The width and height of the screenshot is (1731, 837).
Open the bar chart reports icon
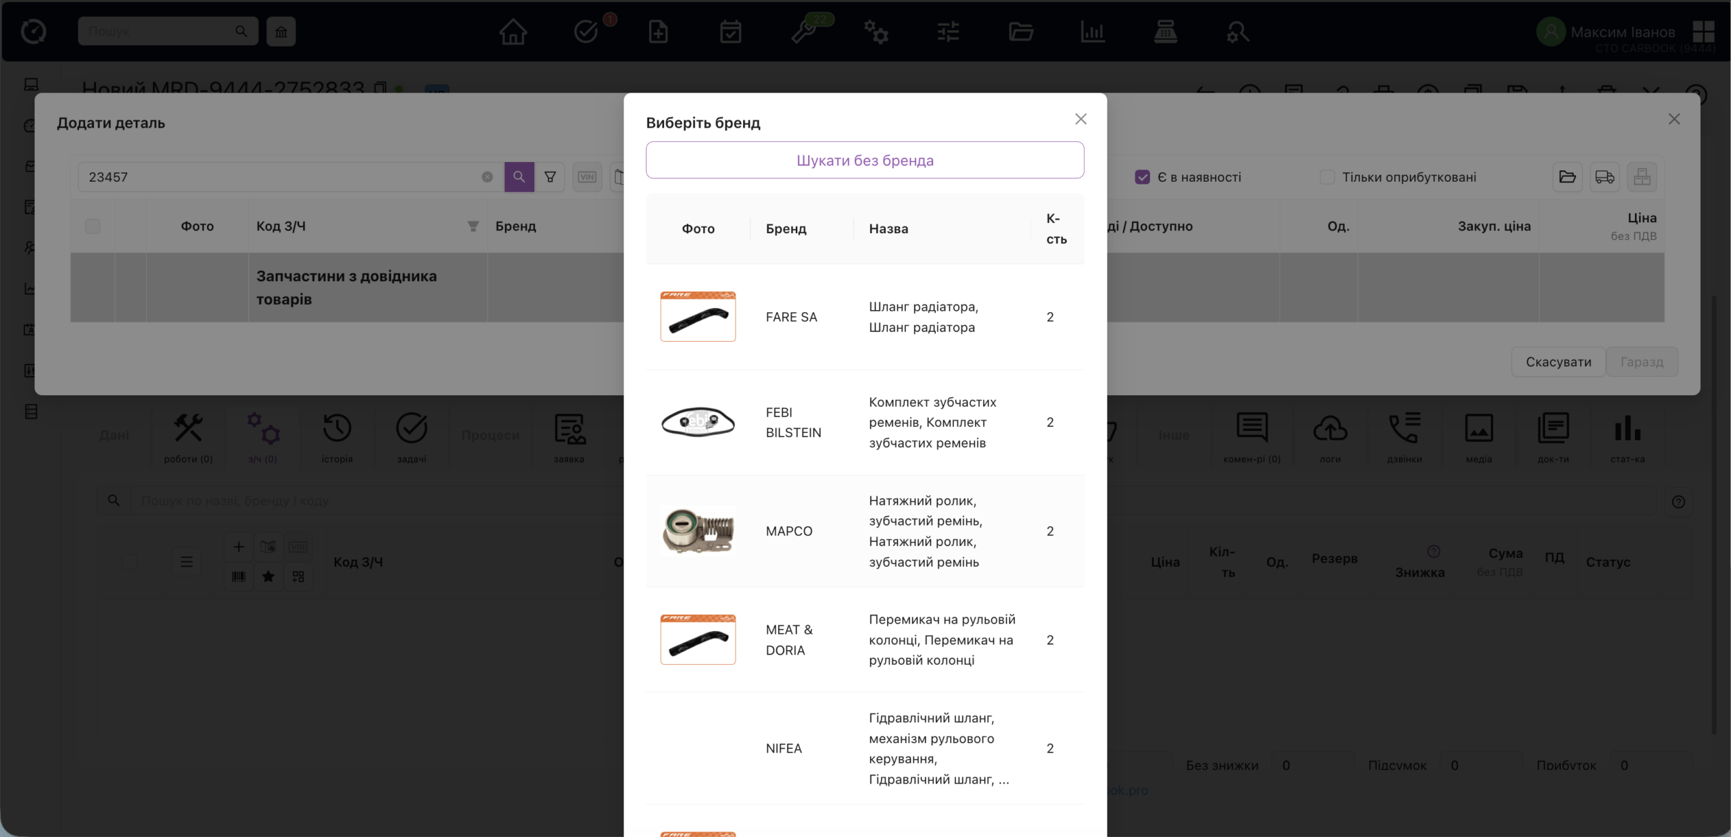pos(1092,31)
